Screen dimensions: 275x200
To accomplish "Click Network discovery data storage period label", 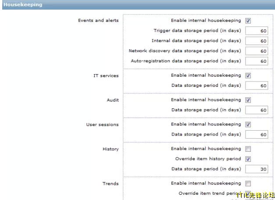I will 185,51.
